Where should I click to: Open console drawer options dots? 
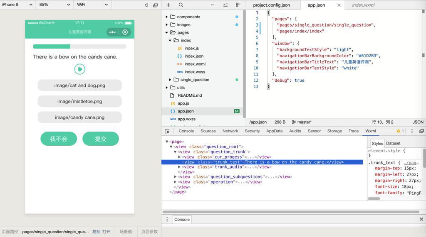[x=167, y=220]
